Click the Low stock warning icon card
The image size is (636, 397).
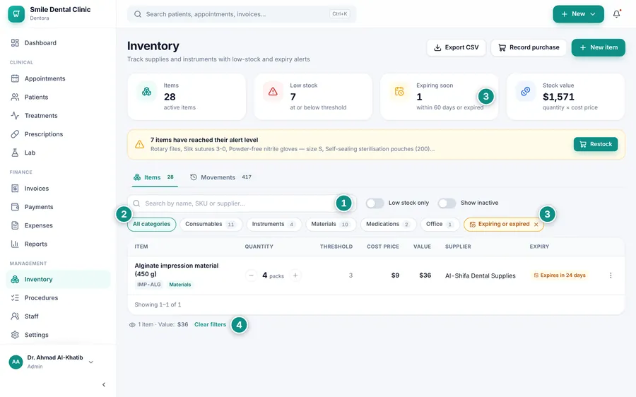pyautogui.click(x=273, y=92)
